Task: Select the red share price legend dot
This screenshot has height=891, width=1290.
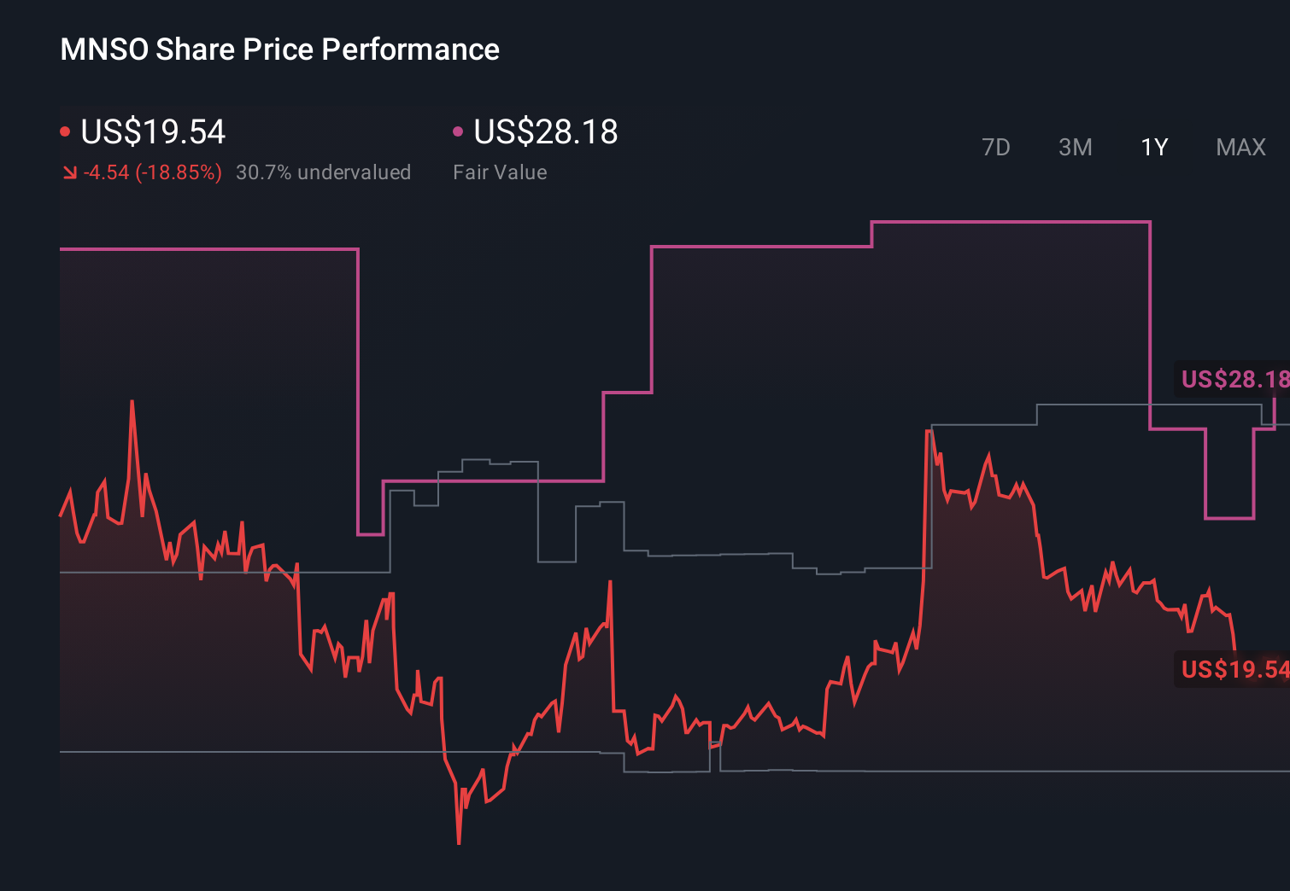Action: coord(65,131)
